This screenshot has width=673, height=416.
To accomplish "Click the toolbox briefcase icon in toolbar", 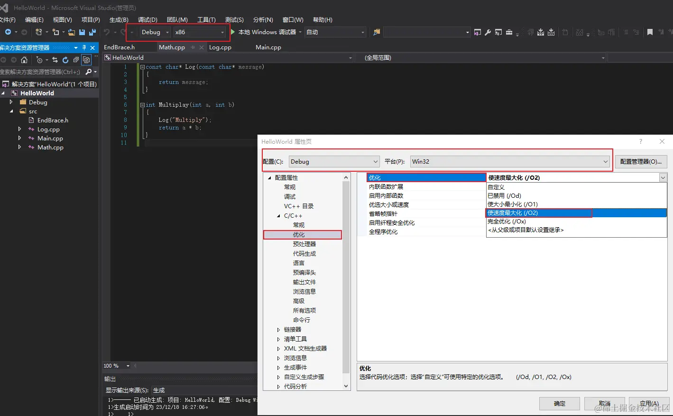I will [509, 32].
